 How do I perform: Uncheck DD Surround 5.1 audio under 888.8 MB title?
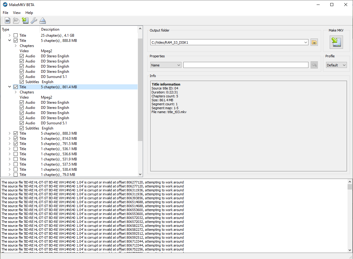pyautogui.click(x=22, y=77)
